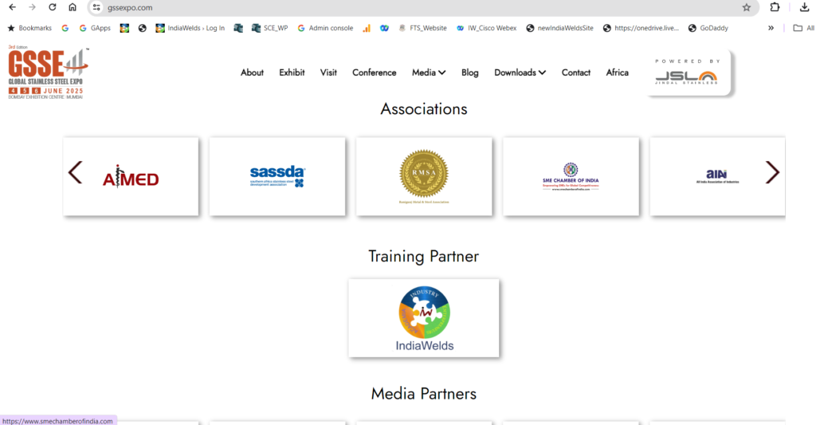Show previous associations with left carousel arrow
Screen dimensions: 816x425
76,172
